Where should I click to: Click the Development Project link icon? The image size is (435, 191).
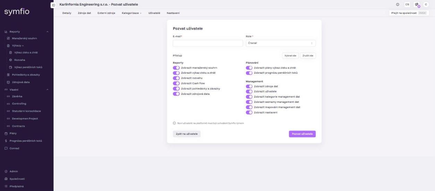point(9,118)
